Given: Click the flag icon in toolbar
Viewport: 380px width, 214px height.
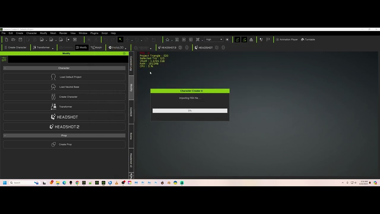Looking at the screenshot, I should pos(268,40).
